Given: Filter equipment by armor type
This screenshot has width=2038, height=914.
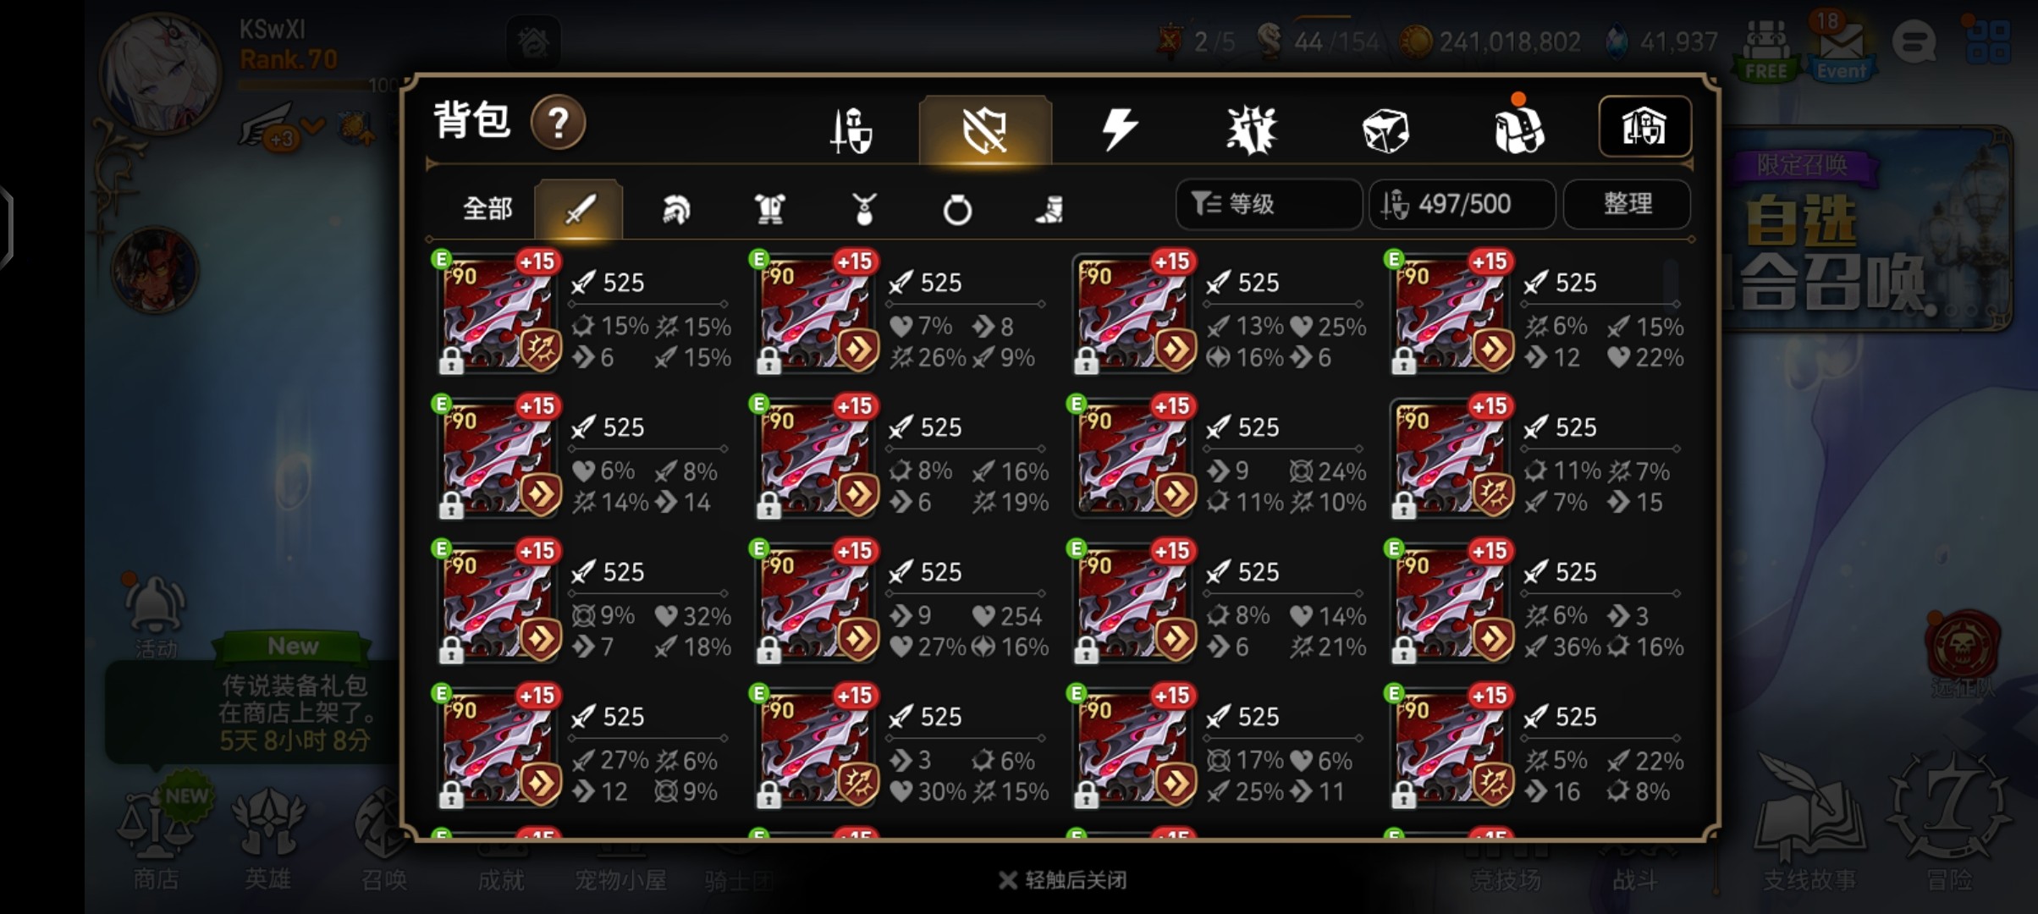Looking at the screenshot, I should [x=769, y=208].
